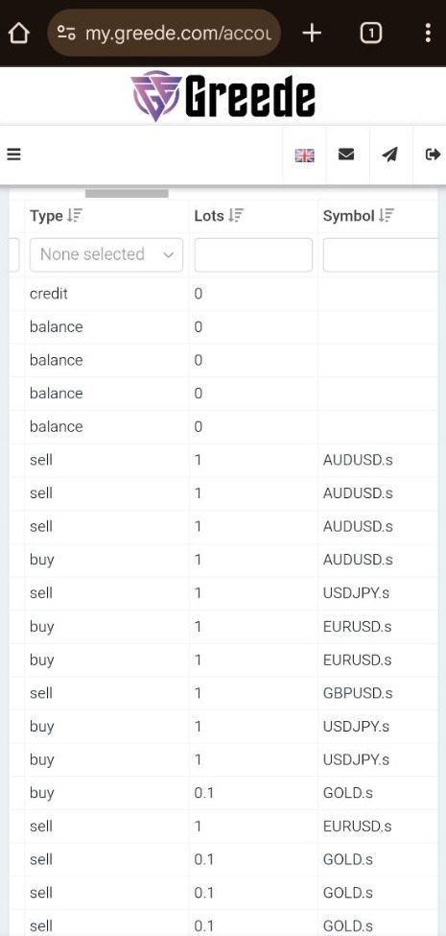Image resolution: width=446 pixels, height=936 pixels.
Task: Click the Symbol filter input field
Action: [x=382, y=255]
